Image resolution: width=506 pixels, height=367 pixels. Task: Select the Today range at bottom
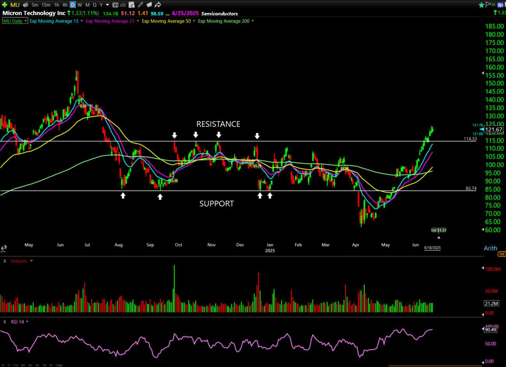[x=59, y=365]
